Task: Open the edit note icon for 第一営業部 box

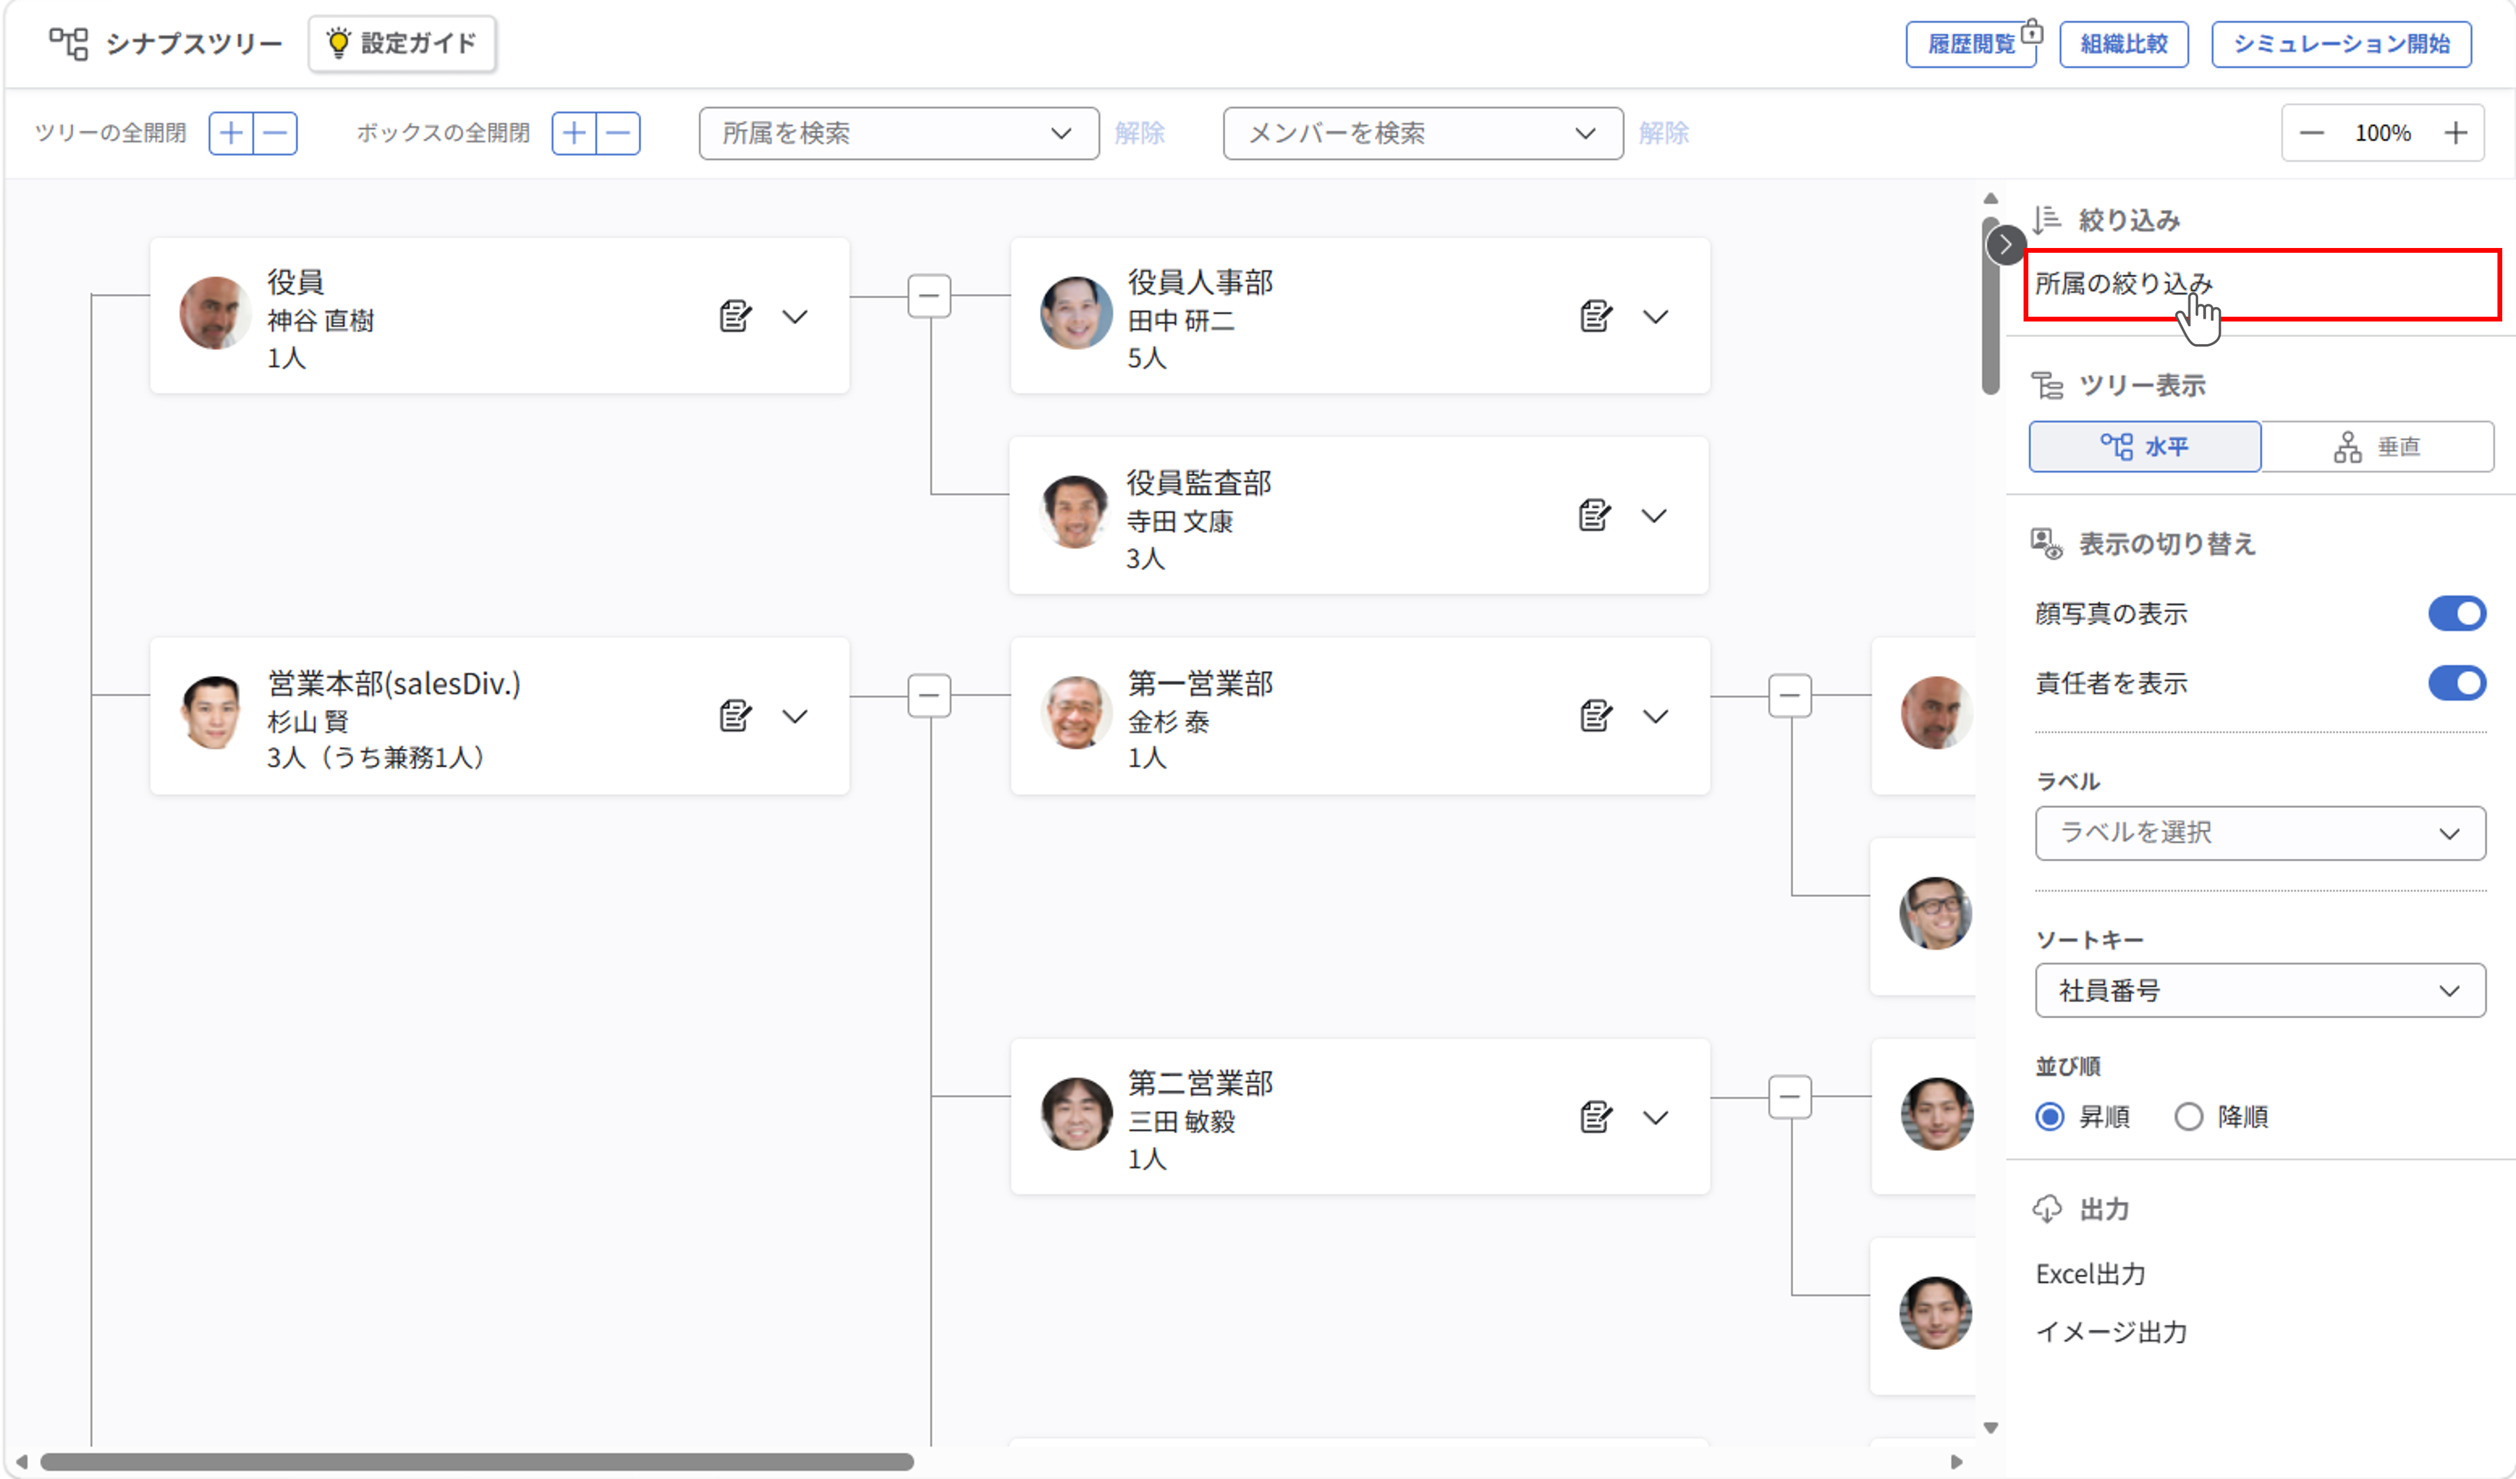Action: point(1596,715)
